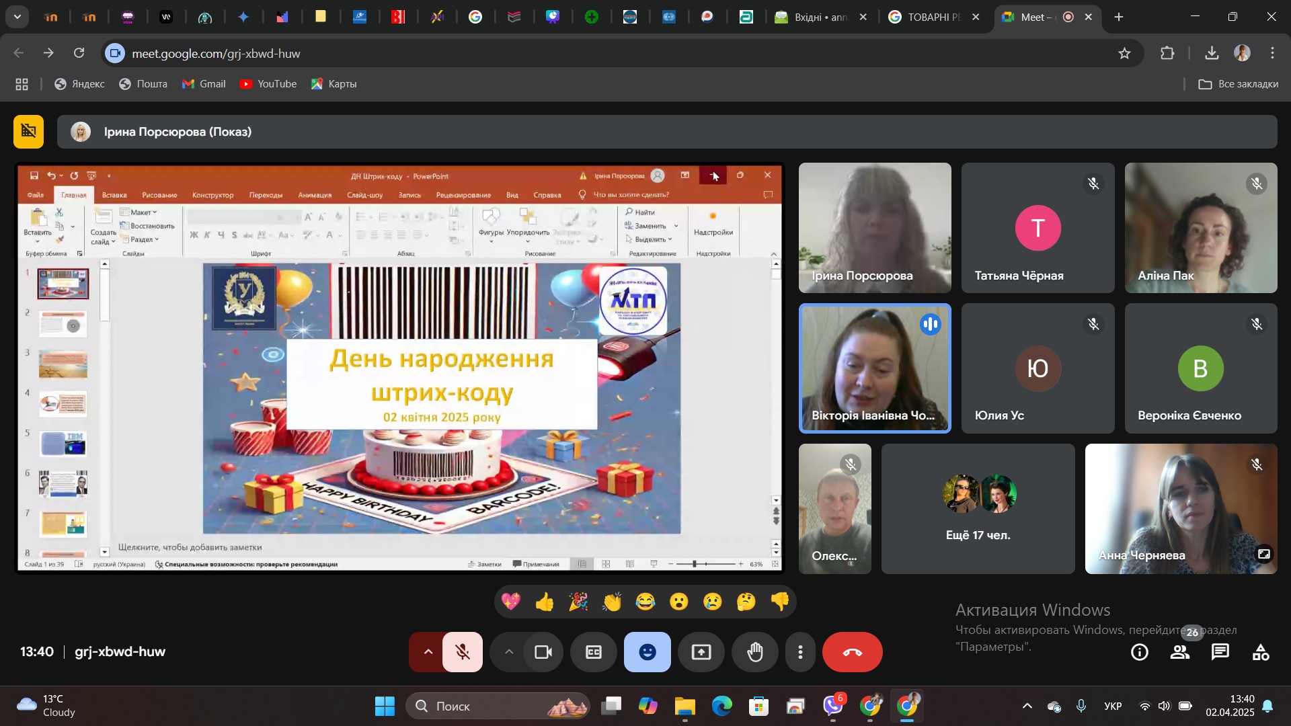Click the raise hand icon
1291x726 pixels.
pyautogui.click(x=755, y=652)
